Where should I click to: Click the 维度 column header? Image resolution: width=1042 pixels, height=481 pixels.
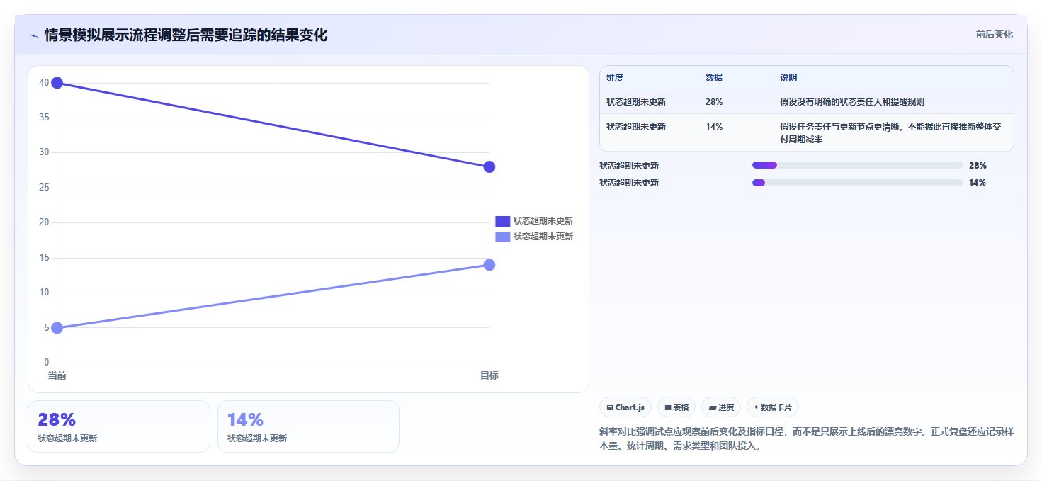tap(615, 78)
